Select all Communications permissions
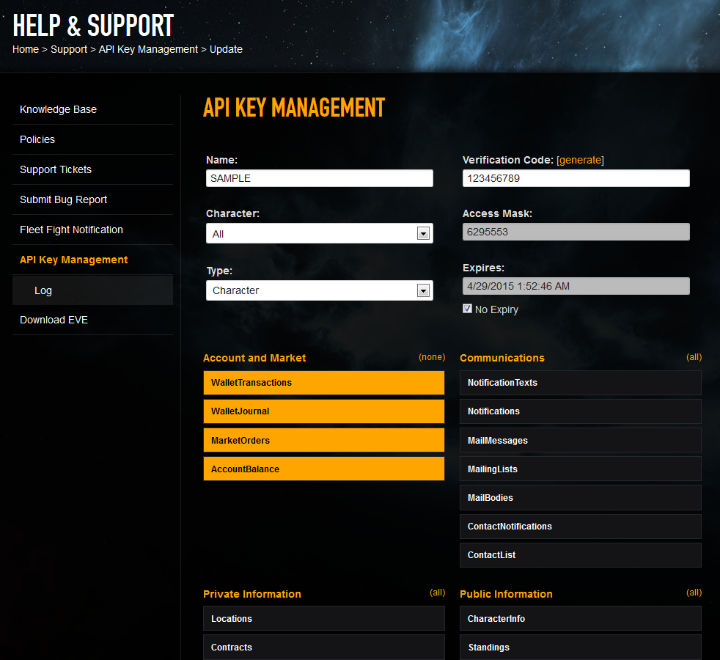 click(694, 357)
